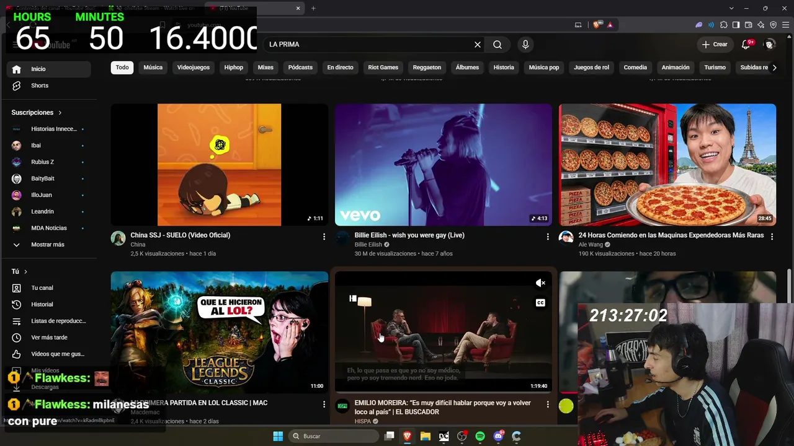Open options menu for LoL Classic video
Viewport: 794px width, 446px height.
click(x=324, y=404)
